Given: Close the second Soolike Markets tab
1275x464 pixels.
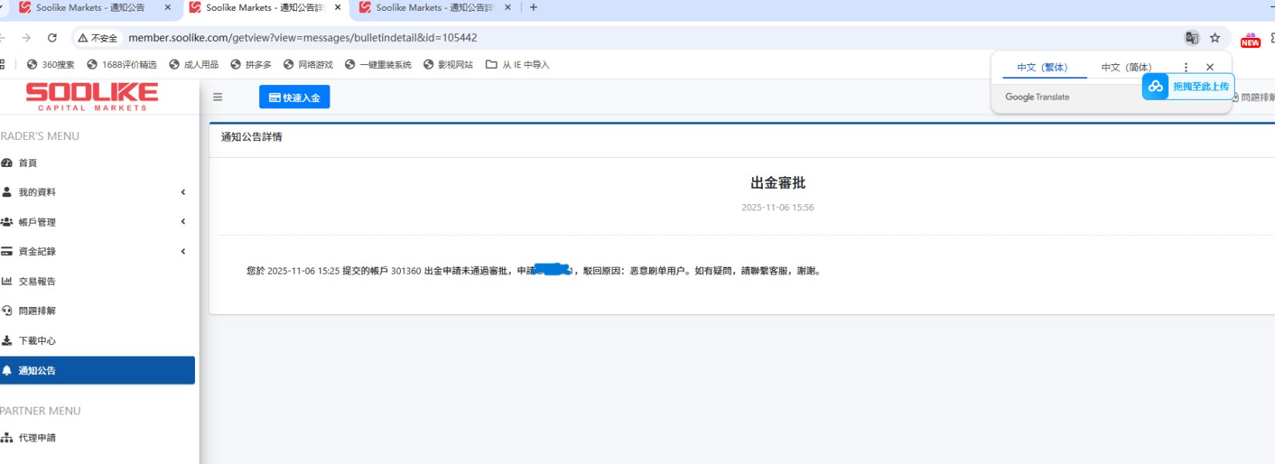Looking at the screenshot, I should (x=338, y=8).
